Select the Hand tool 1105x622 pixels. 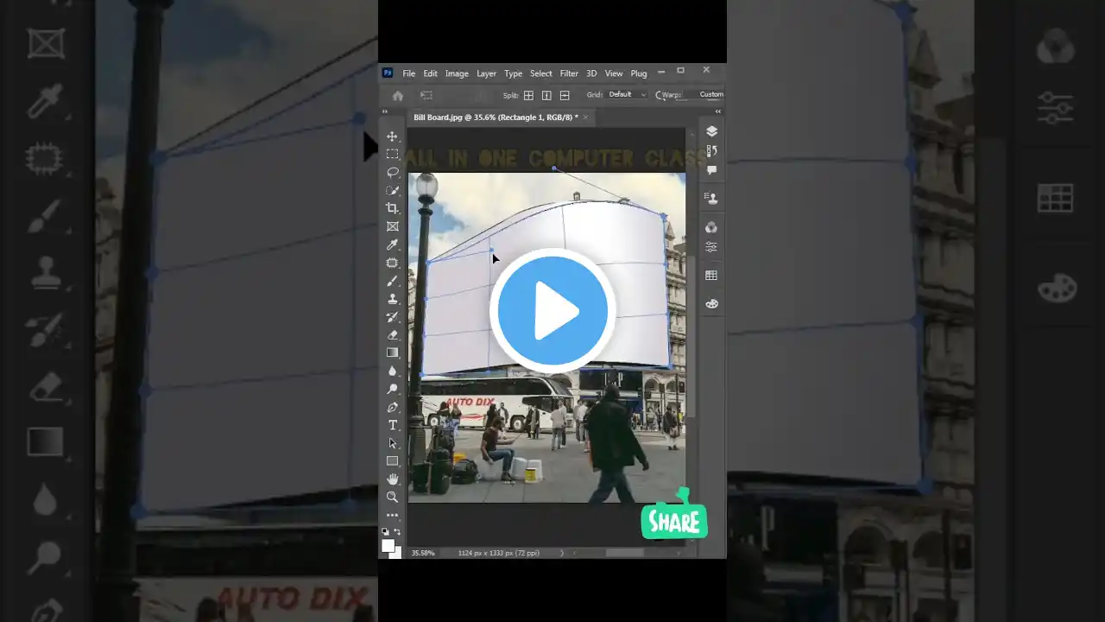pos(392,479)
